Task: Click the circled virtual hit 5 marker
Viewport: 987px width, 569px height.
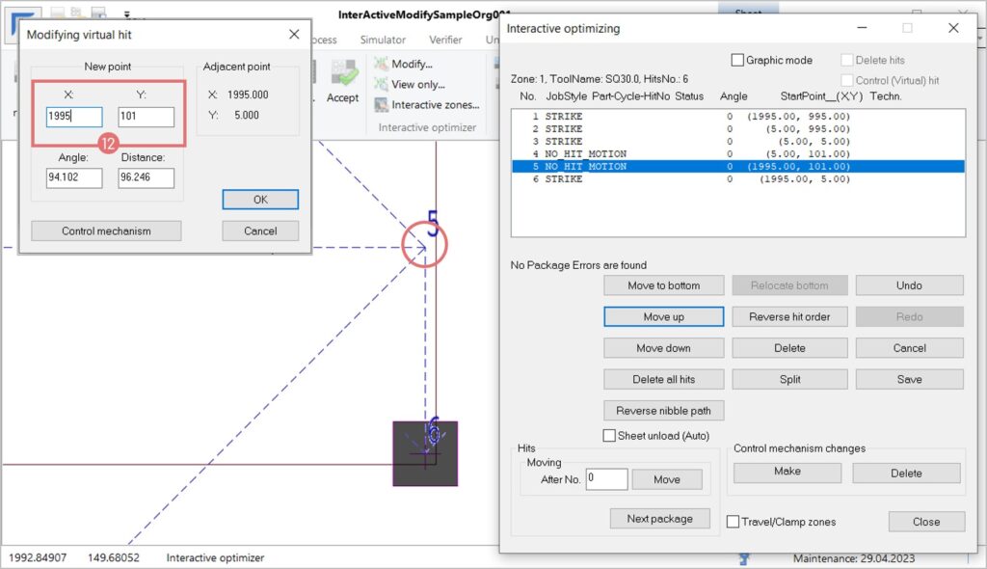Action: pyautogui.click(x=424, y=247)
